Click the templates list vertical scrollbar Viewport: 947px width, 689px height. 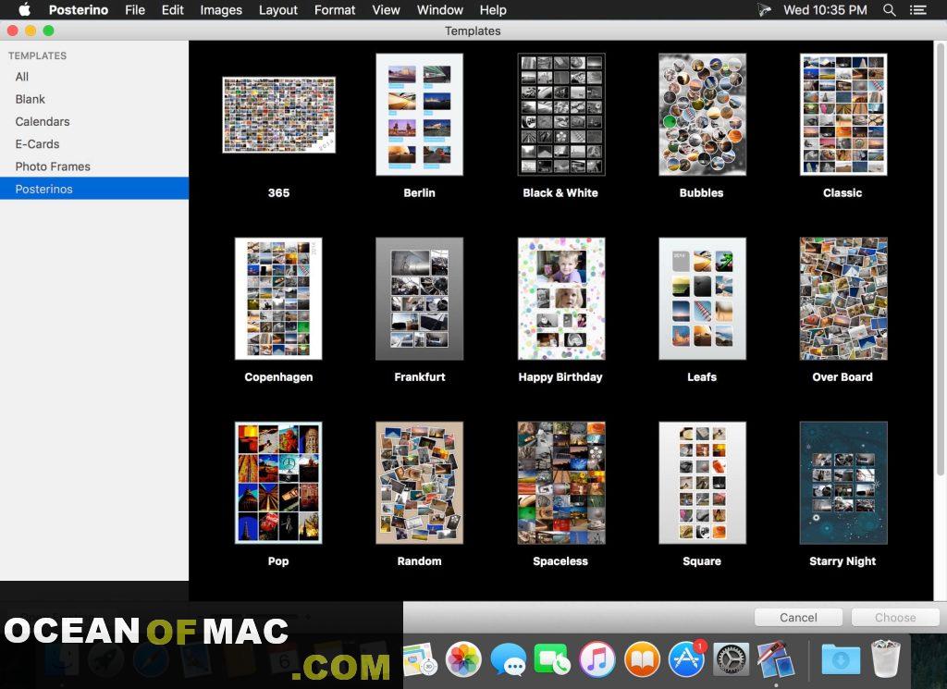(x=941, y=260)
